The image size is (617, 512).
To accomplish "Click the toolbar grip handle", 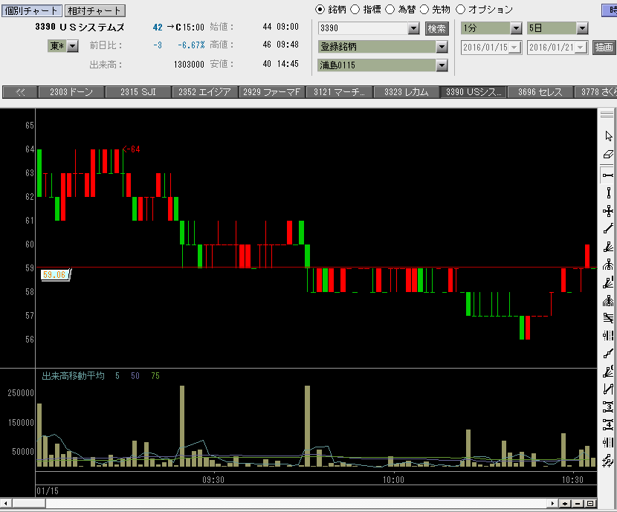I will [x=607, y=114].
